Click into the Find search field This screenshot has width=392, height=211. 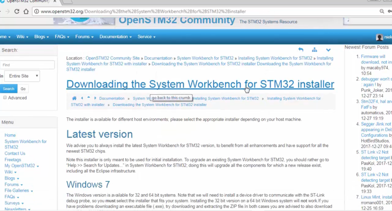pyautogui.click(x=27, y=65)
